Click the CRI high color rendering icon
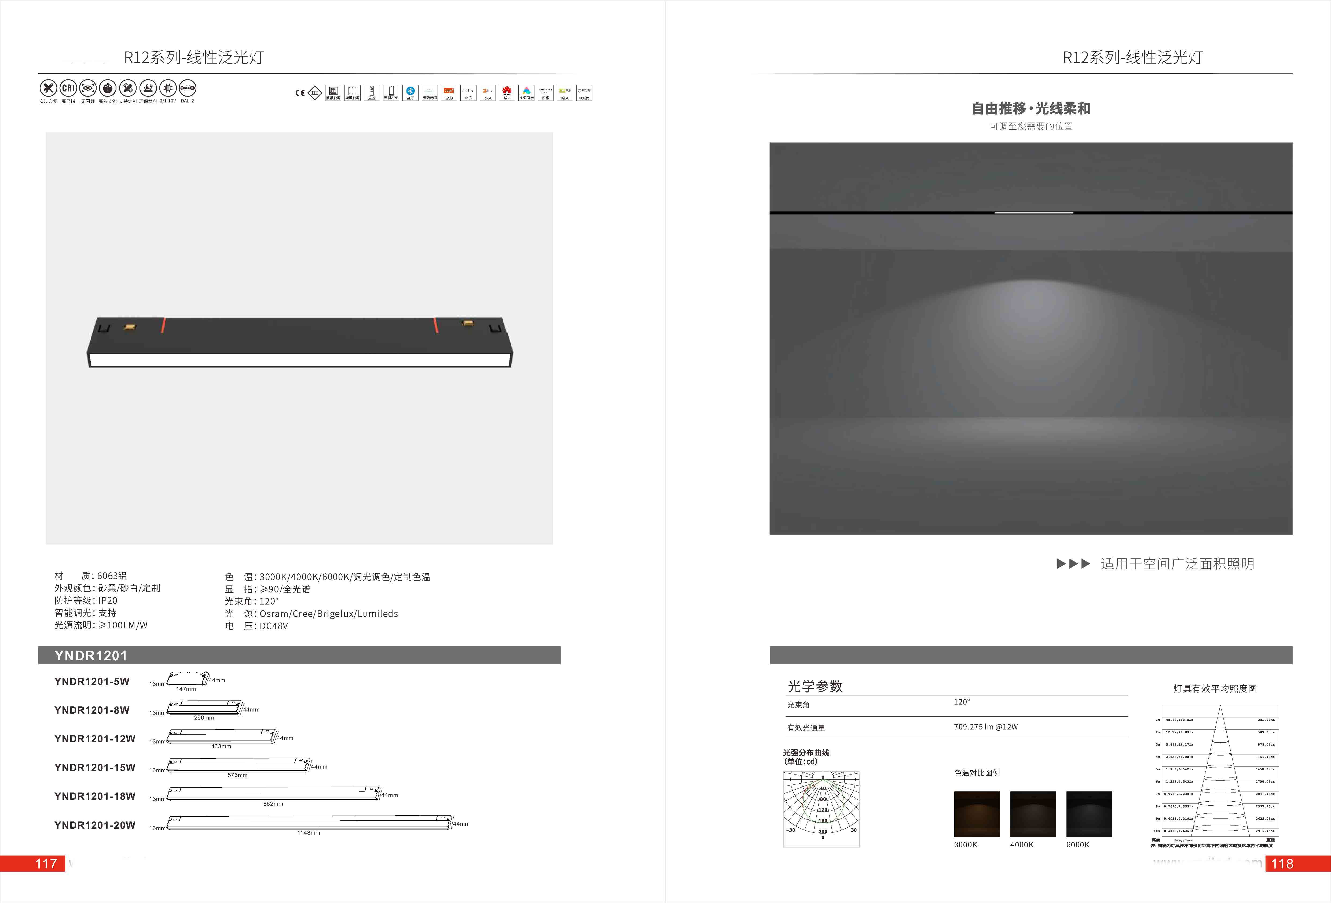This screenshot has height=903, width=1331. click(68, 88)
